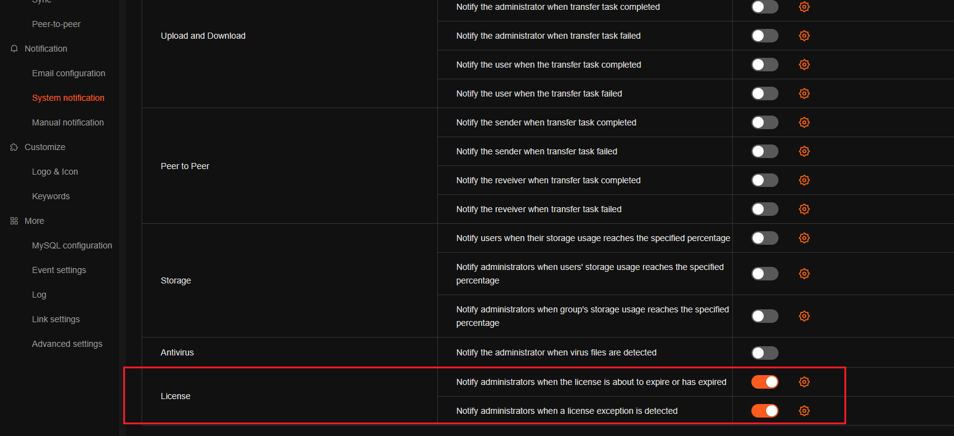Open Peer-to-peer in the sidebar
Image resolution: width=954 pixels, height=436 pixels.
pos(56,24)
